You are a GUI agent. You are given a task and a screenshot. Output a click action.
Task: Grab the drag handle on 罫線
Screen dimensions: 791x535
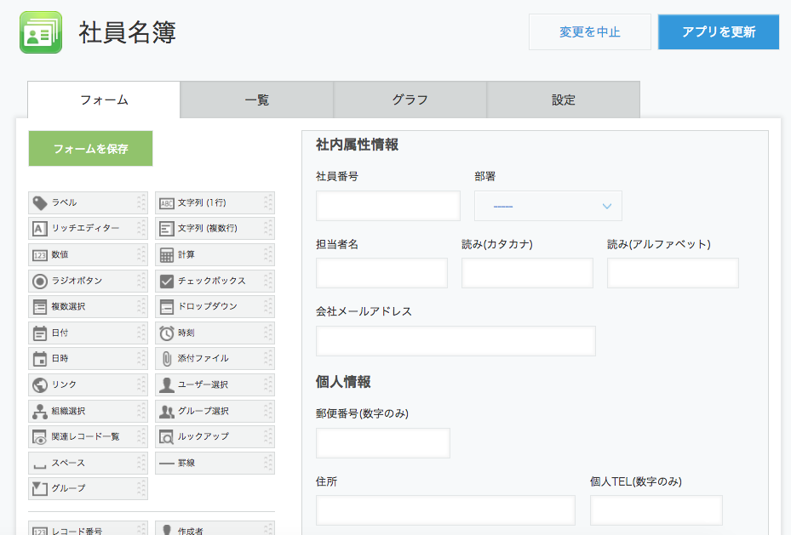[268, 463]
